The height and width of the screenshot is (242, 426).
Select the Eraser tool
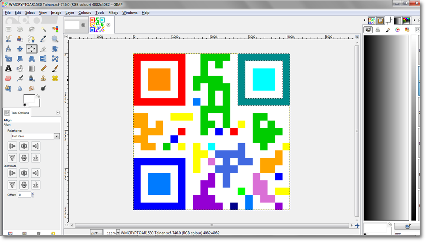click(x=8, y=78)
